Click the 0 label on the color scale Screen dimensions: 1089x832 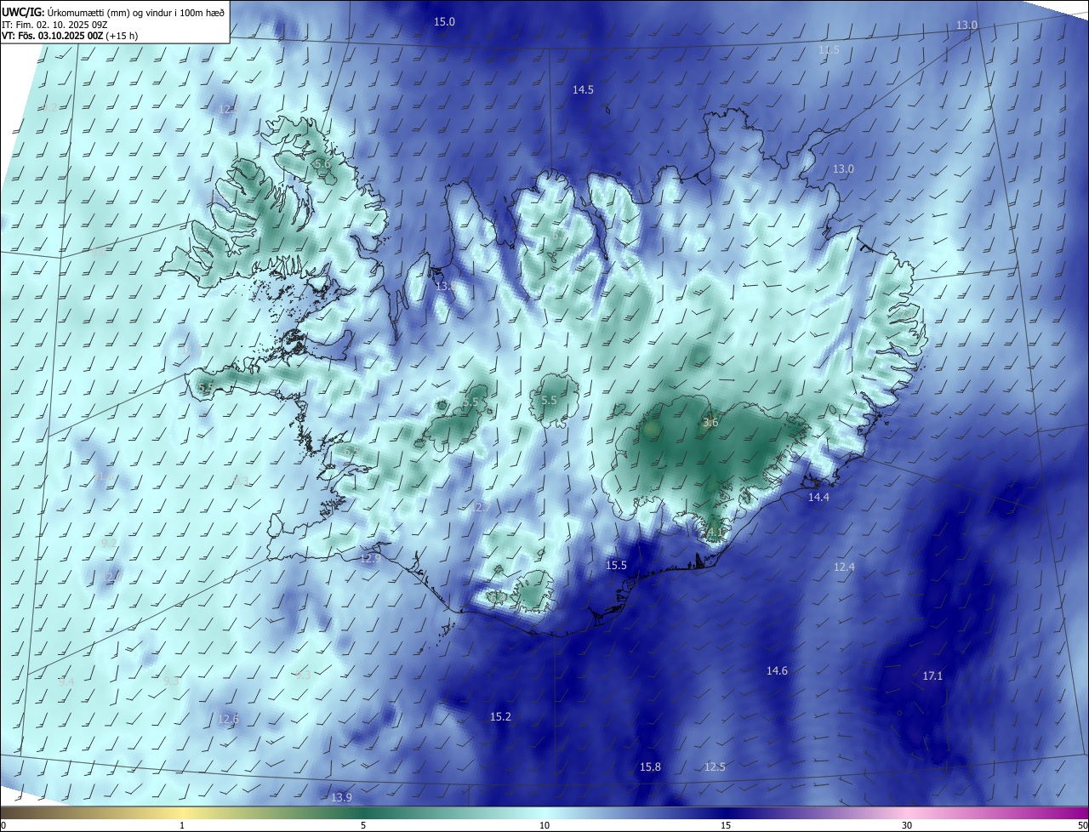tap(3, 825)
